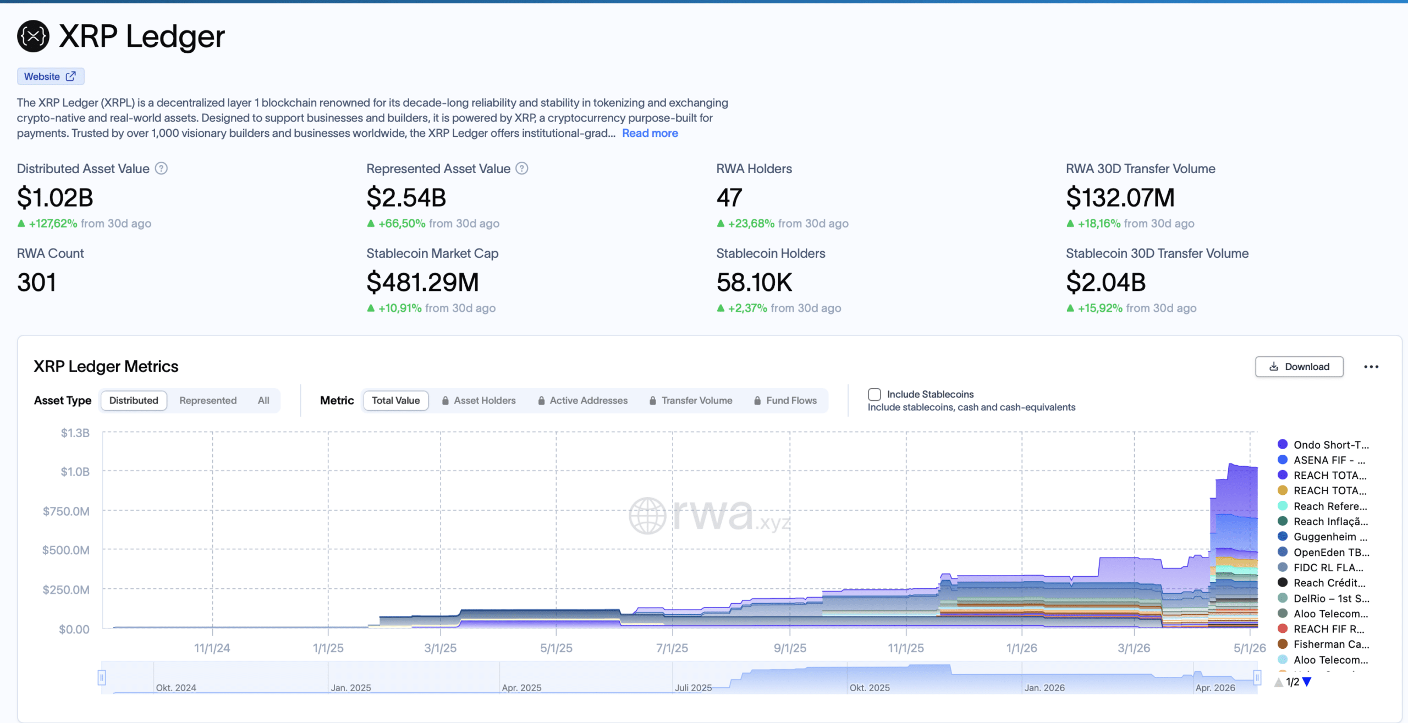The width and height of the screenshot is (1408, 723).
Task: Open the Website link button
Action: pyautogui.click(x=51, y=76)
